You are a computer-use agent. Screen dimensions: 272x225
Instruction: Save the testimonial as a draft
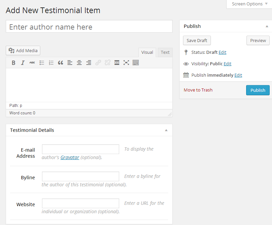(197, 40)
